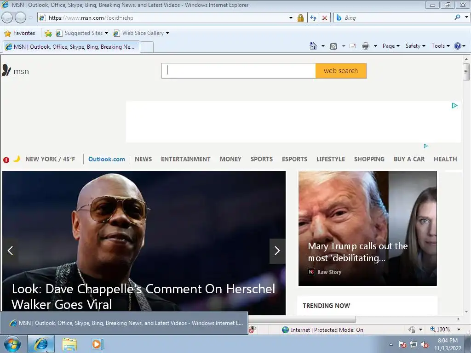
Task: Click the Read Mail icon
Action: pyautogui.click(x=353, y=46)
